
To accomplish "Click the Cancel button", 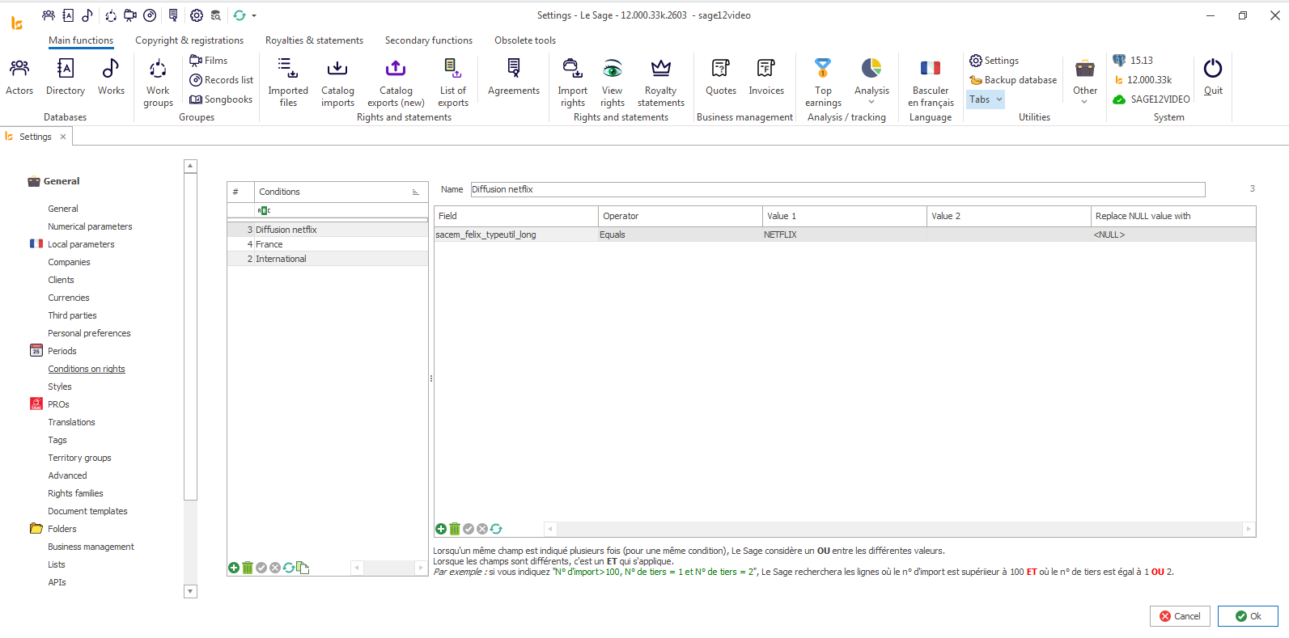I will click(x=1179, y=616).
